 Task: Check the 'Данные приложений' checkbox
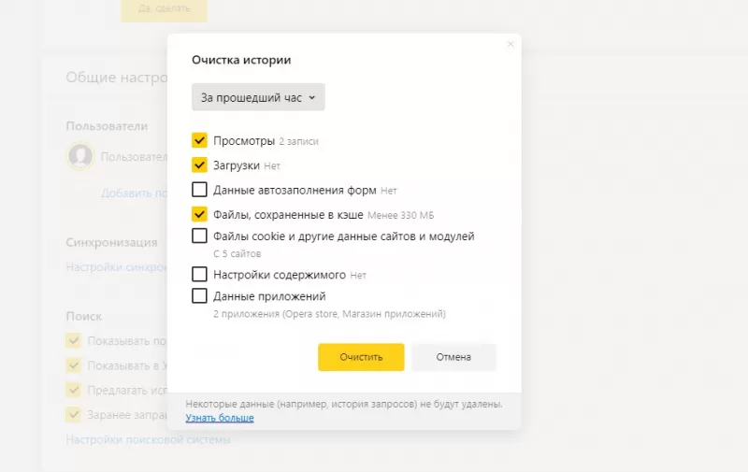199,295
